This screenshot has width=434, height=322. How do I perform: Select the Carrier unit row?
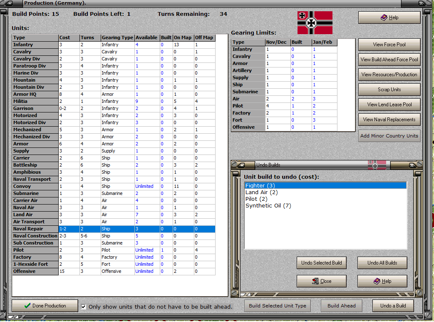114,158
